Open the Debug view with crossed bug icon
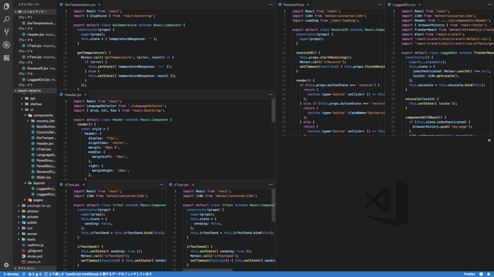 point(6,45)
